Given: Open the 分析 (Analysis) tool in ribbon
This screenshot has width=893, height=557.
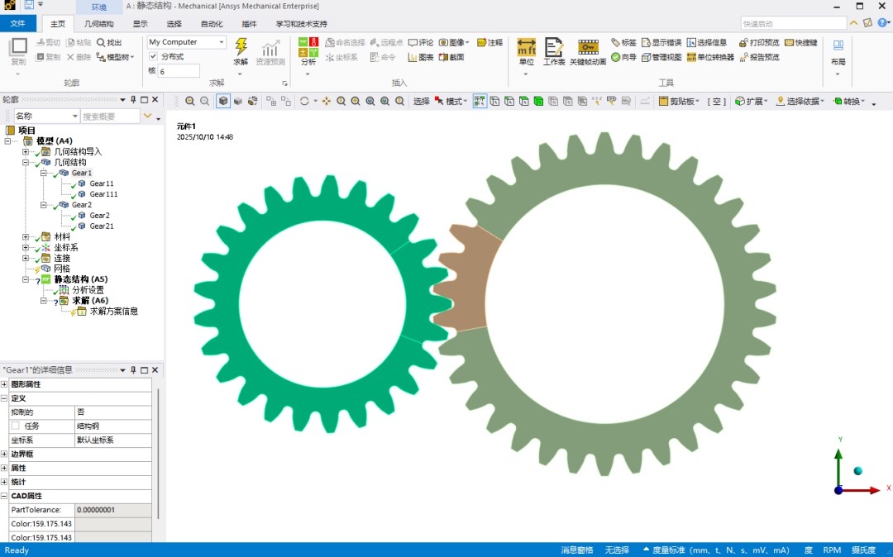Looking at the screenshot, I should (308, 50).
